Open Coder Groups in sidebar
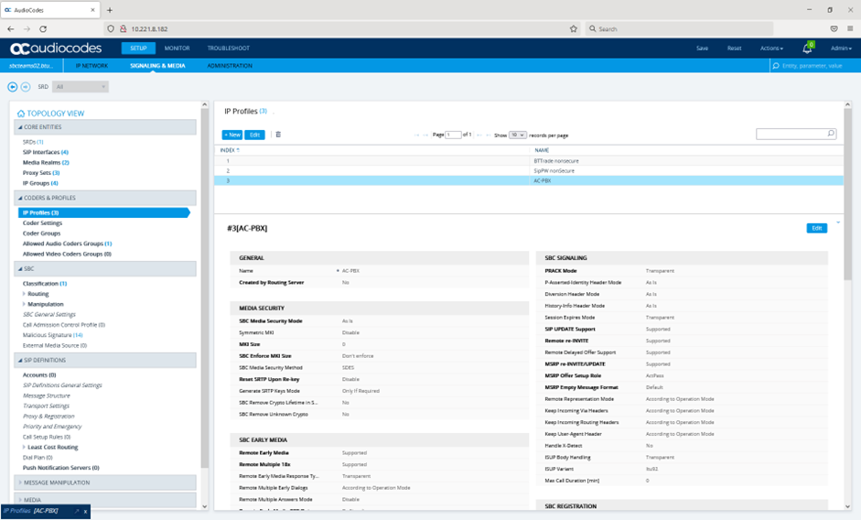The height and width of the screenshot is (520, 861). tap(42, 233)
